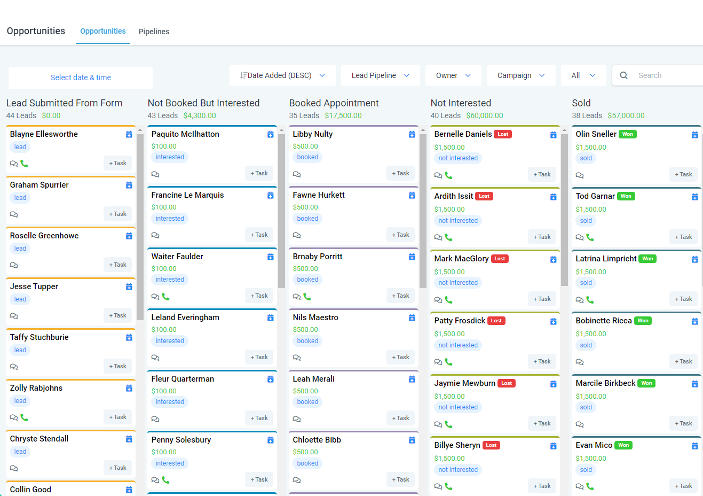The width and height of the screenshot is (703, 496).
Task: Open calendar icon on Ardith Issit card
Action: tap(553, 197)
